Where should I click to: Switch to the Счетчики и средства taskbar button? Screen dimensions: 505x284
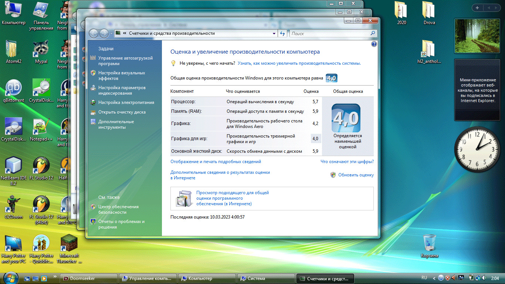click(x=325, y=278)
